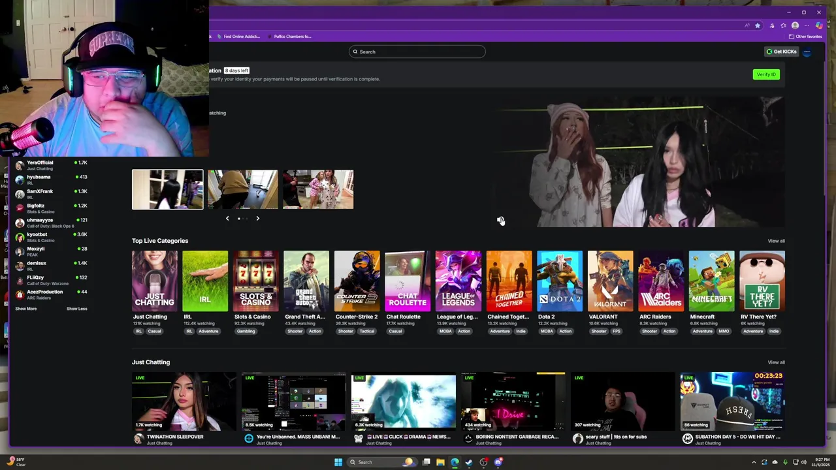This screenshot has height=470, width=836.
Task: Open the Other favorites folder
Action: tap(806, 37)
